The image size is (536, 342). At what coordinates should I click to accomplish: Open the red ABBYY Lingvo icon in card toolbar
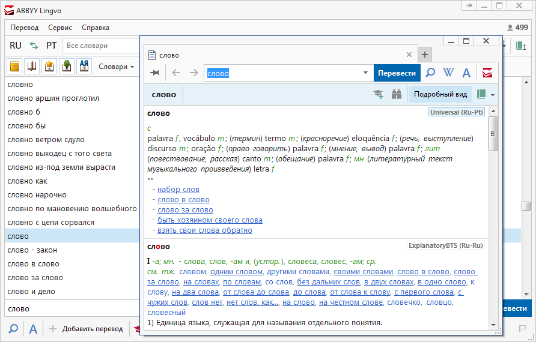click(x=487, y=73)
